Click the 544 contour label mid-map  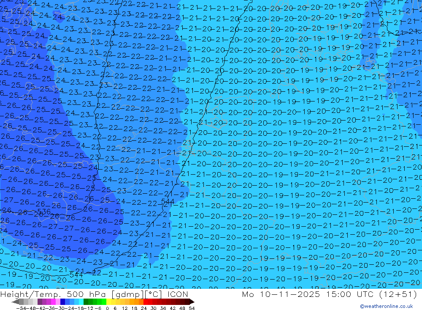(168, 202)
